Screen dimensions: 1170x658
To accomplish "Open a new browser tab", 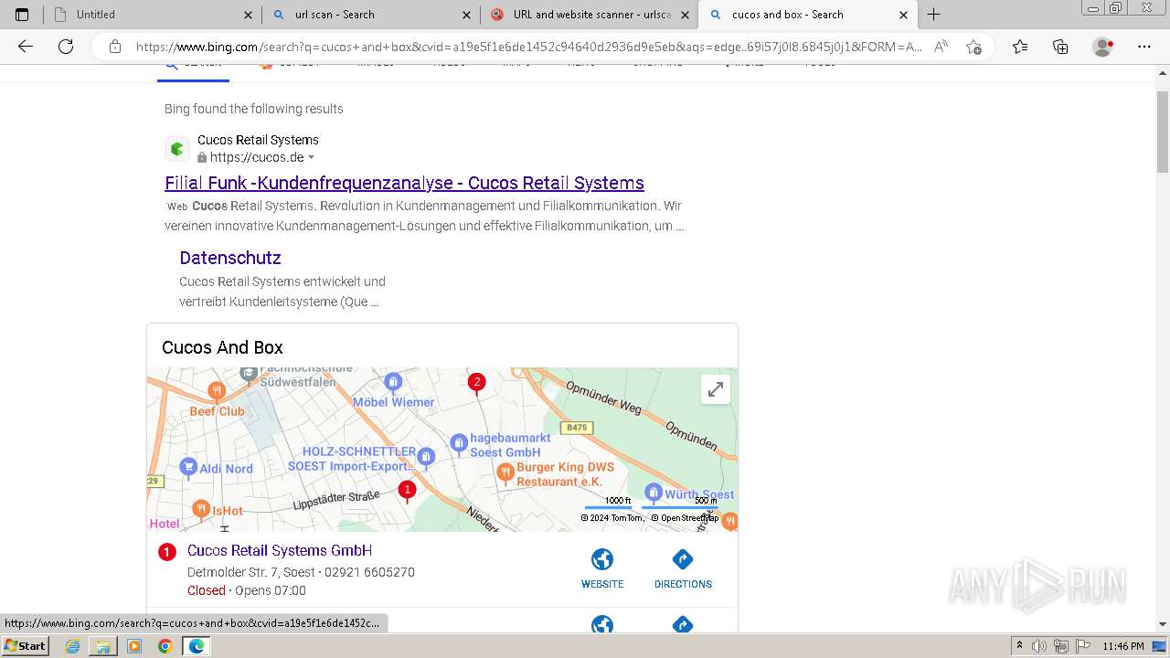I will point(933,15).
